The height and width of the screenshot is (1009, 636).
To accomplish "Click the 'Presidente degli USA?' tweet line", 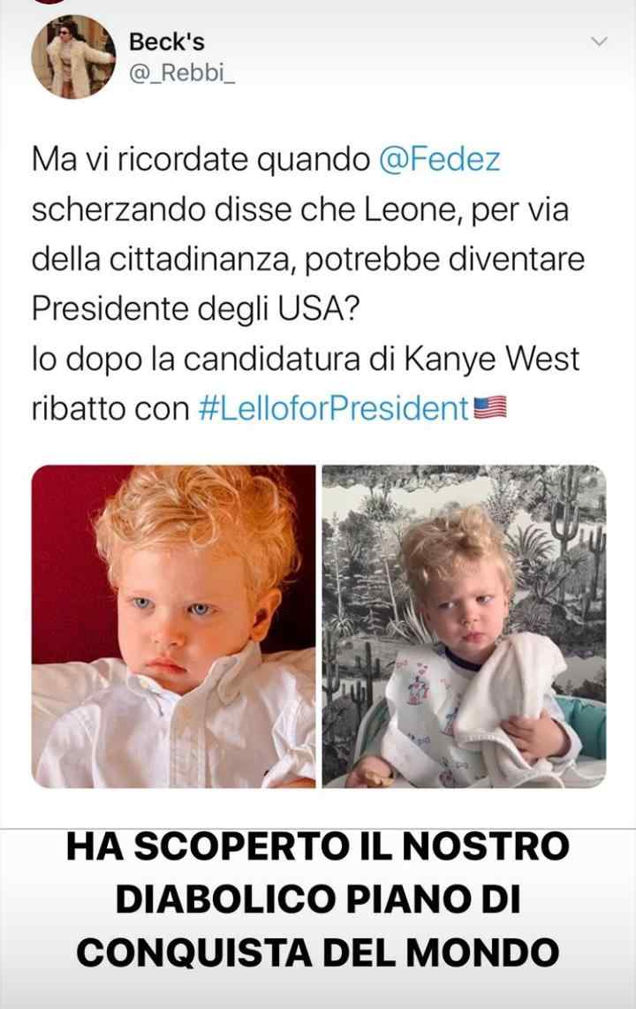I will [x=195, y=309].
